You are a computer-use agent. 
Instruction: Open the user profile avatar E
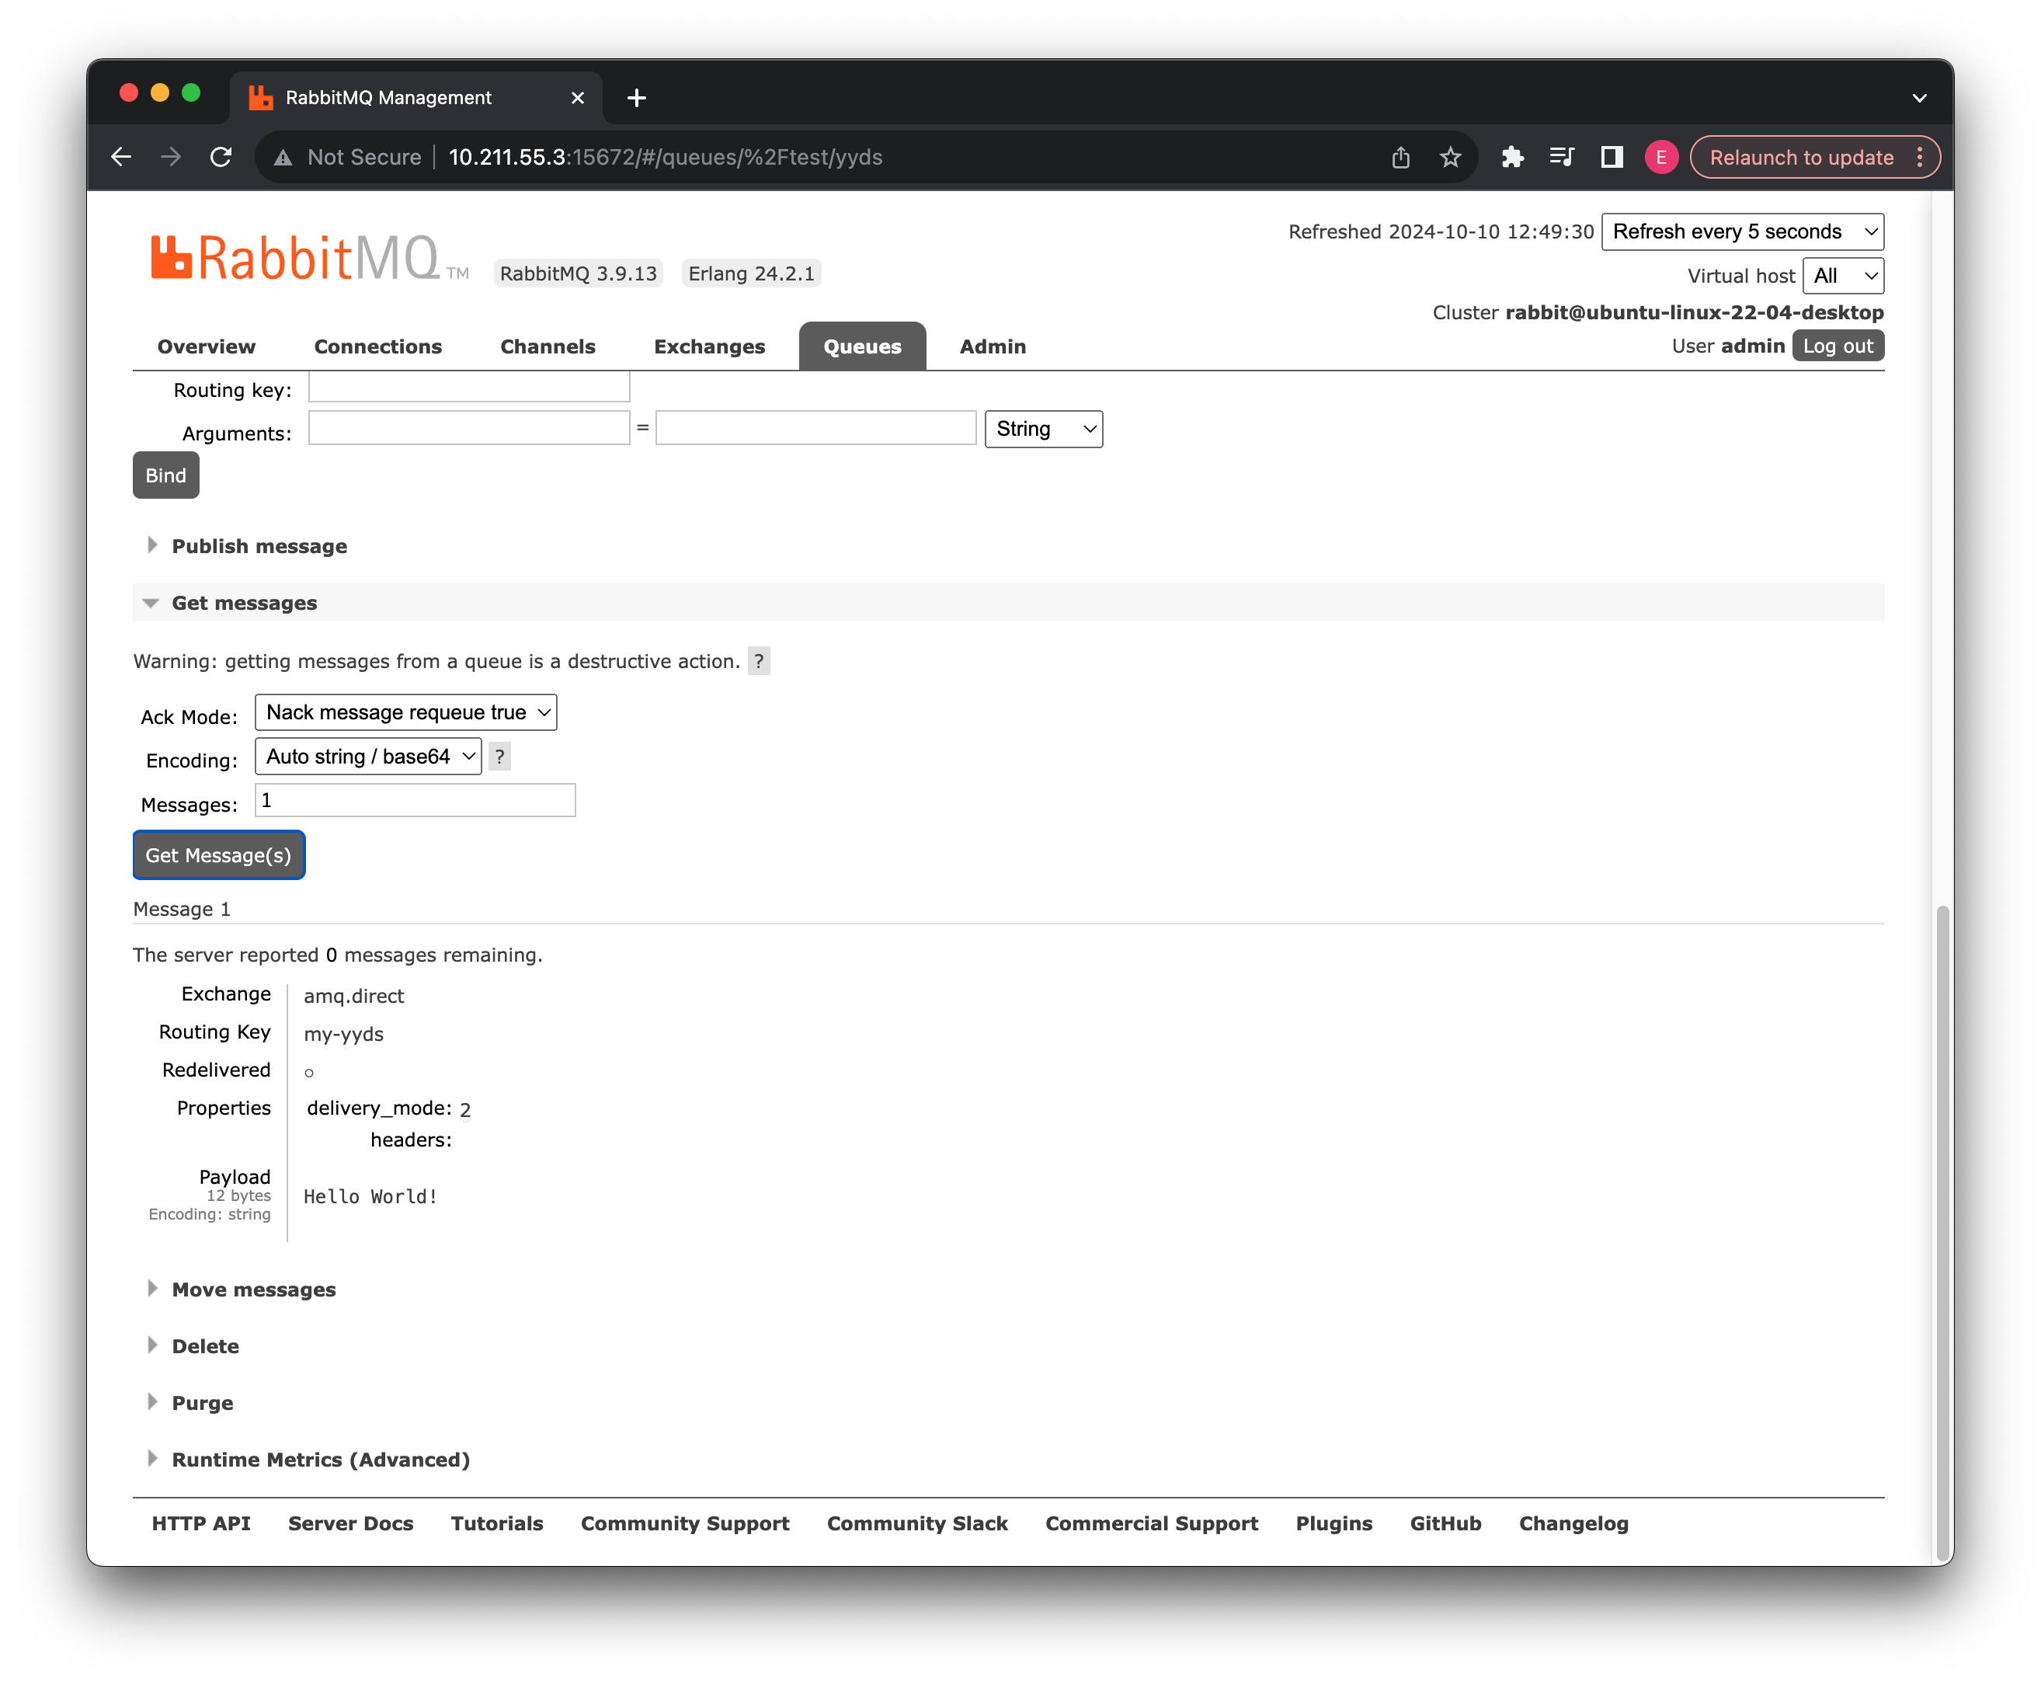click(1660, 157)
